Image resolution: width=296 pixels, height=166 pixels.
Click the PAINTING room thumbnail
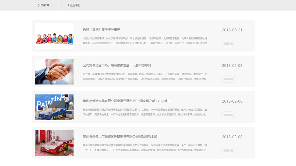click(54, 107)
